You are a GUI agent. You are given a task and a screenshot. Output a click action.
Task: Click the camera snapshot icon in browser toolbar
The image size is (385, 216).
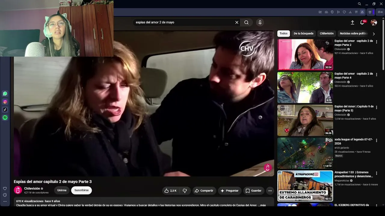326,12
